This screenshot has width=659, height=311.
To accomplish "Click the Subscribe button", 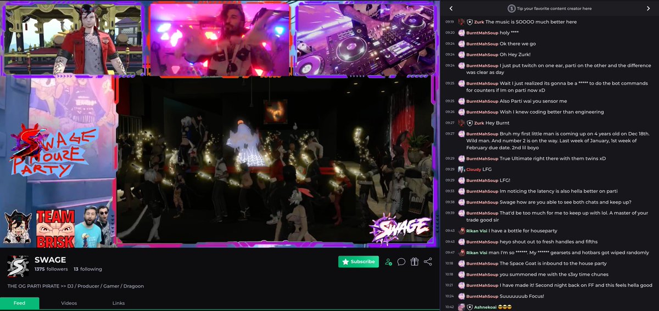I will tap(359, 262).
